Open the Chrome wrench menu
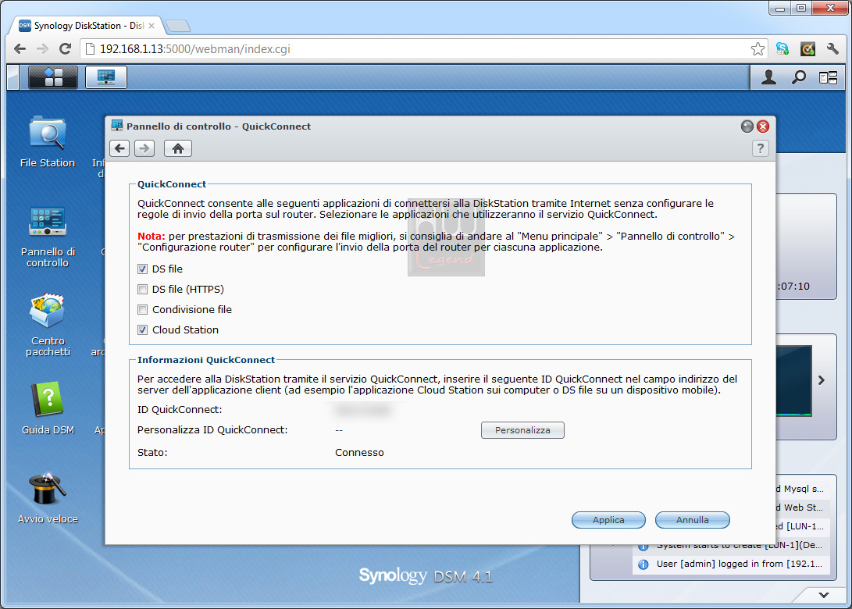This screenshot has width=852, height=609. [832, 49]
